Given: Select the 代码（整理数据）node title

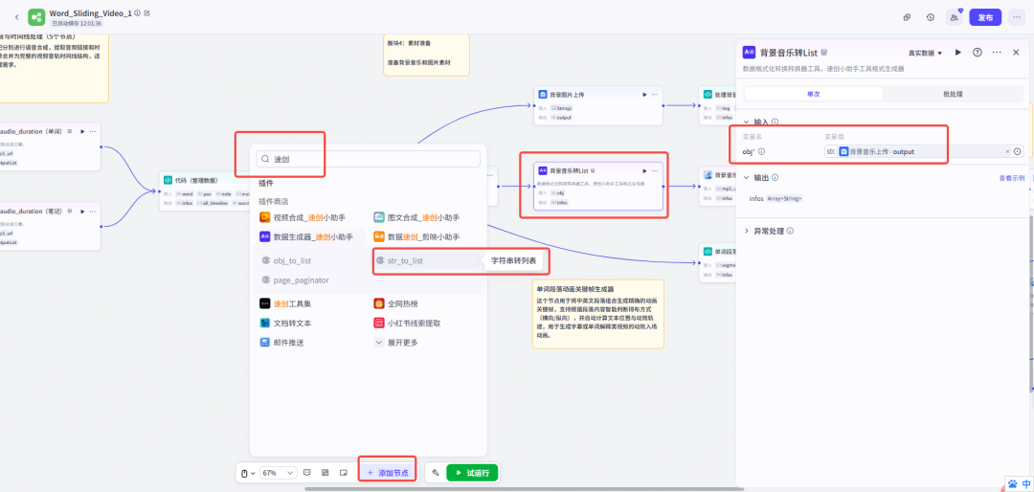Looking at the screenshot, I should click(x=197, y=179).
